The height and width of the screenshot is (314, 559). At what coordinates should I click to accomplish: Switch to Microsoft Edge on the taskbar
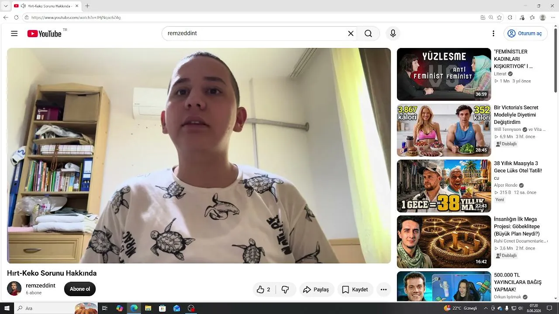134,308
